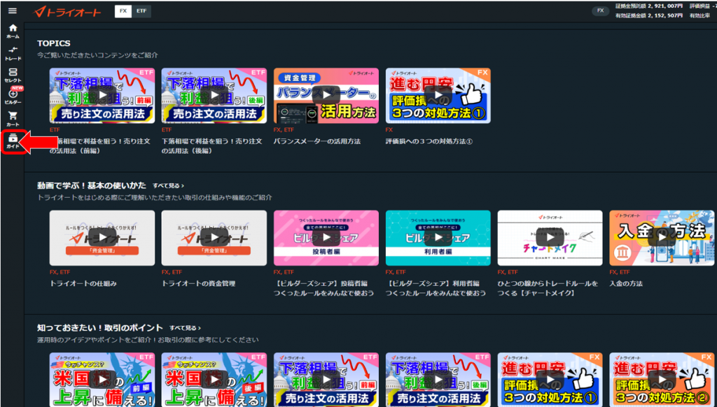
Task: Click title トライオートの資金管理
Action: 198,284
